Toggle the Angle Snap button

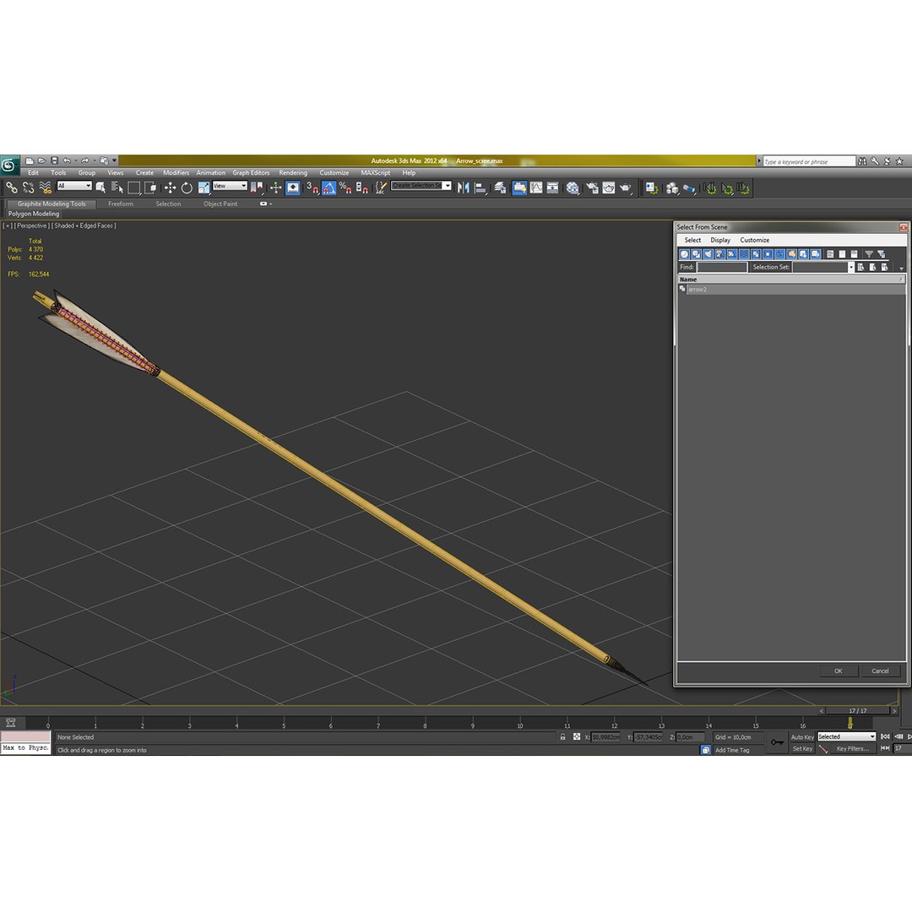pos(328,187)
